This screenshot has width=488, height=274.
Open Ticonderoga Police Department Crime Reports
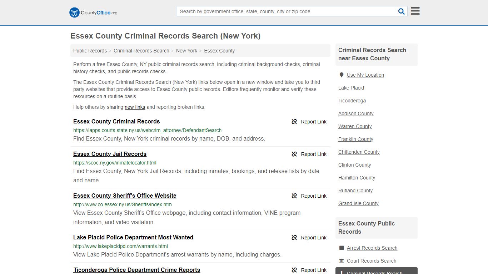click(136, 270)
